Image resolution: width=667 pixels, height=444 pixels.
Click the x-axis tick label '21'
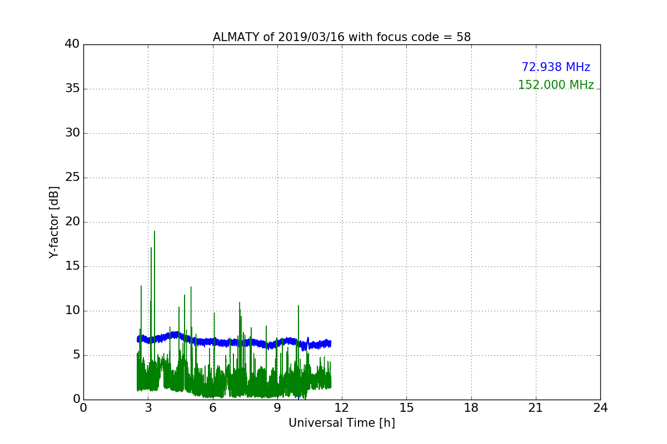point(536,408)
